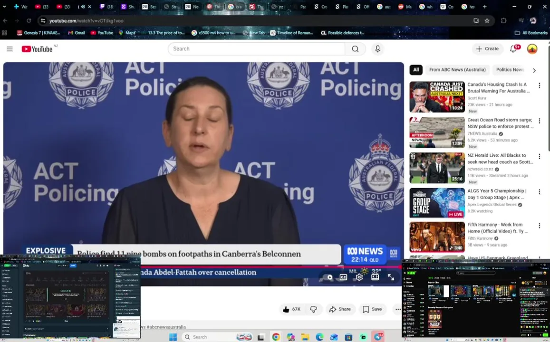The image size is (550, 342).
Task: Open Chrome extensions puzzle icon
Action: (x=504, y=21)
